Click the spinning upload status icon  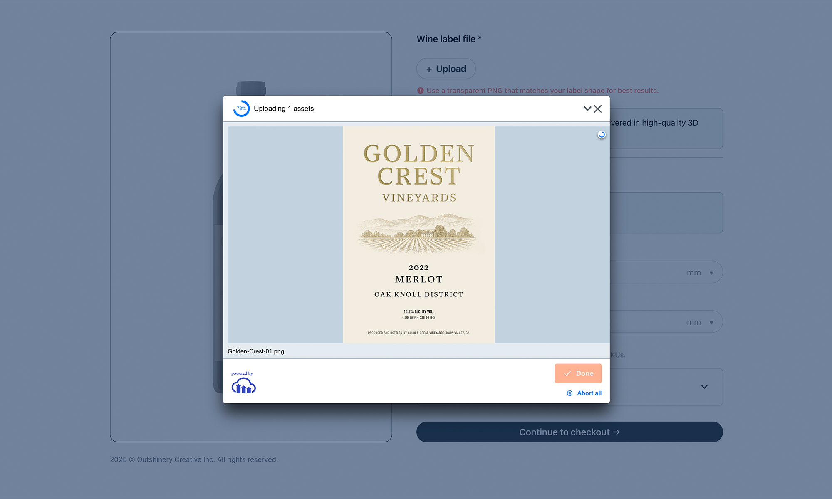click(x=602, y=134)
